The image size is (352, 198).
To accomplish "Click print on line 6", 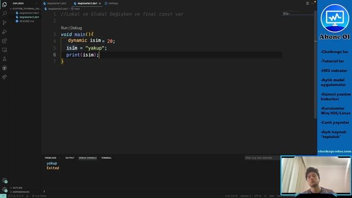I will [73, 55].
